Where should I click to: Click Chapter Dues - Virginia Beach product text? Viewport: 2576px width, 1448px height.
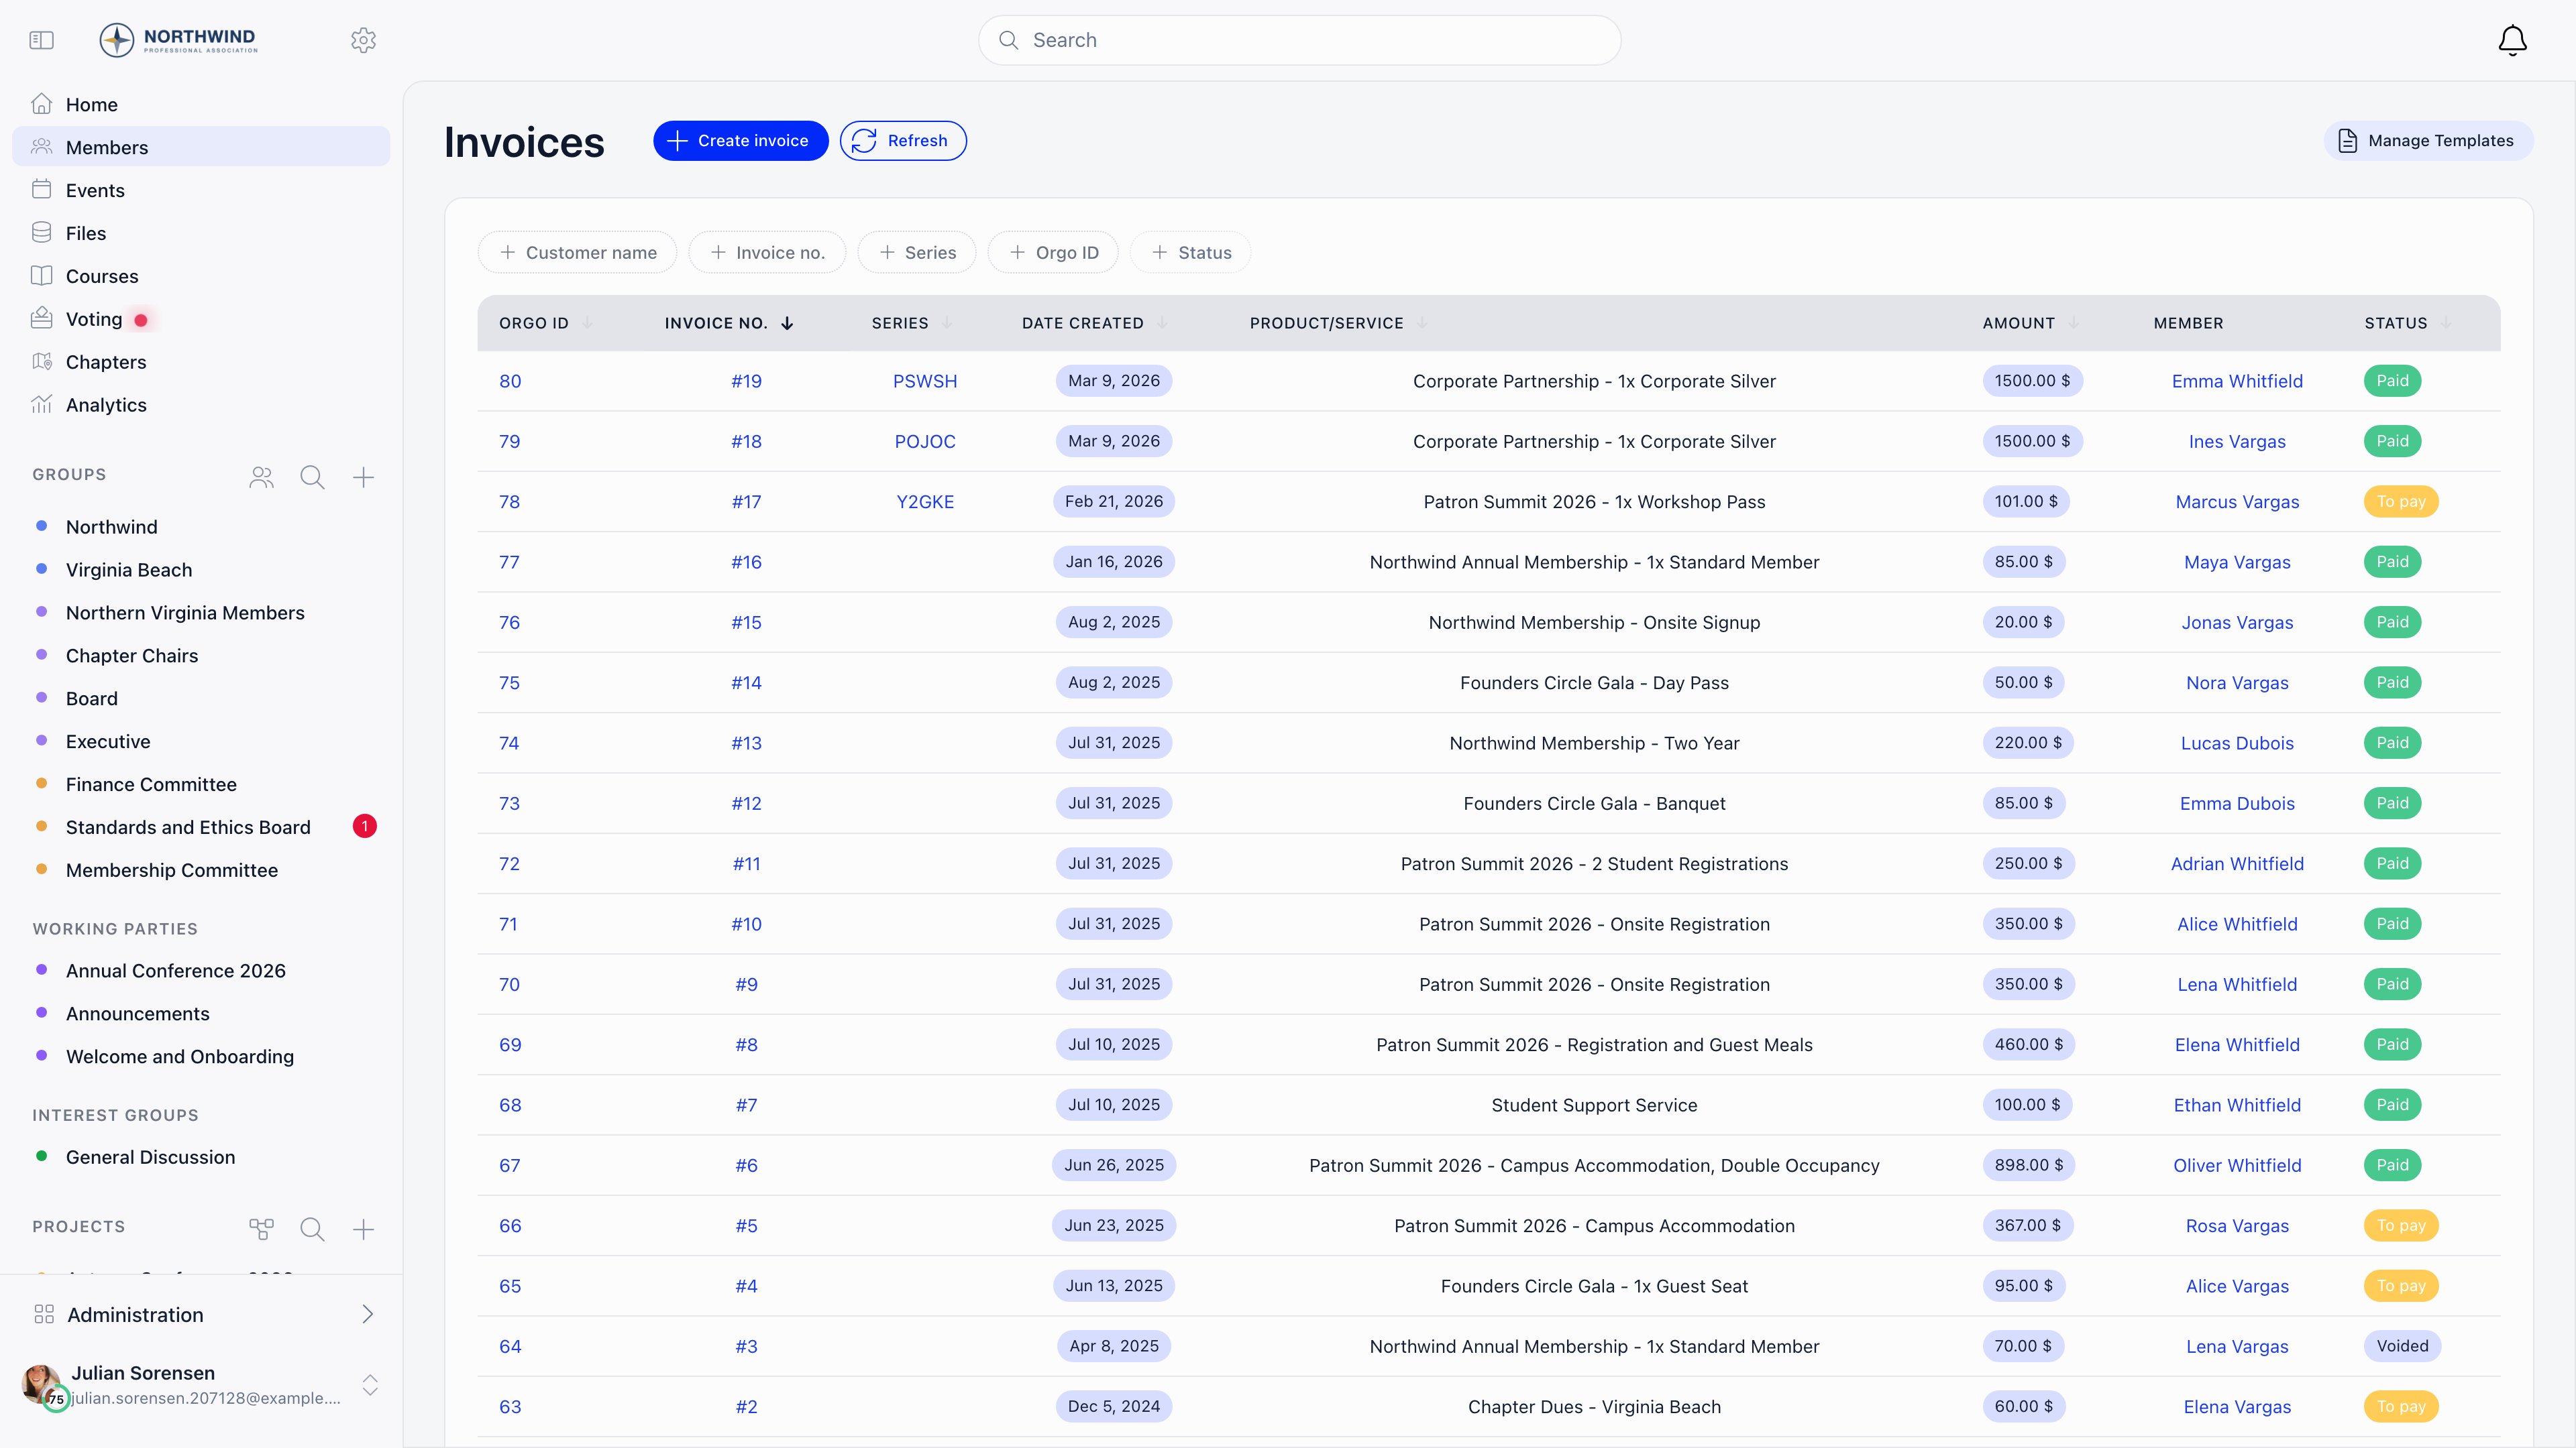tap(1594, 1407)
